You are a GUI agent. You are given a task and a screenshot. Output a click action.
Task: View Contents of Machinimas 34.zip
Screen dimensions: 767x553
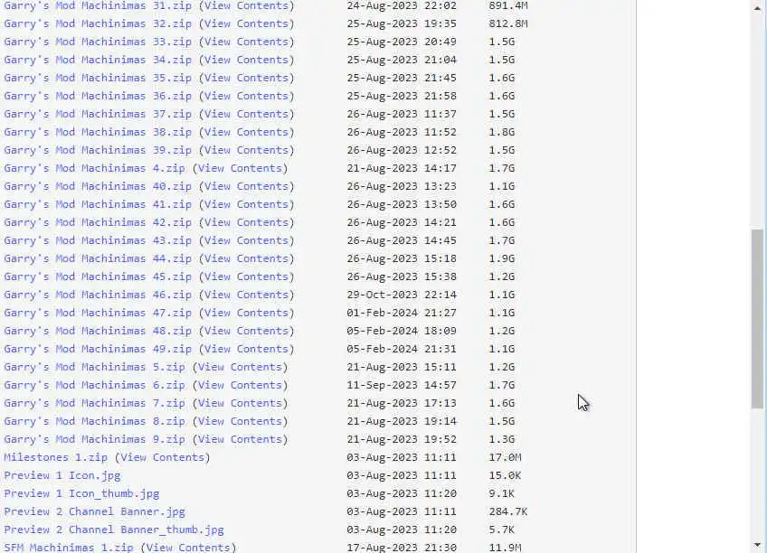point(247,60)
